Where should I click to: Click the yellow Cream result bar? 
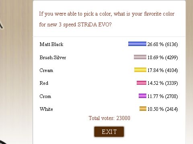click(x=140, y=70)
